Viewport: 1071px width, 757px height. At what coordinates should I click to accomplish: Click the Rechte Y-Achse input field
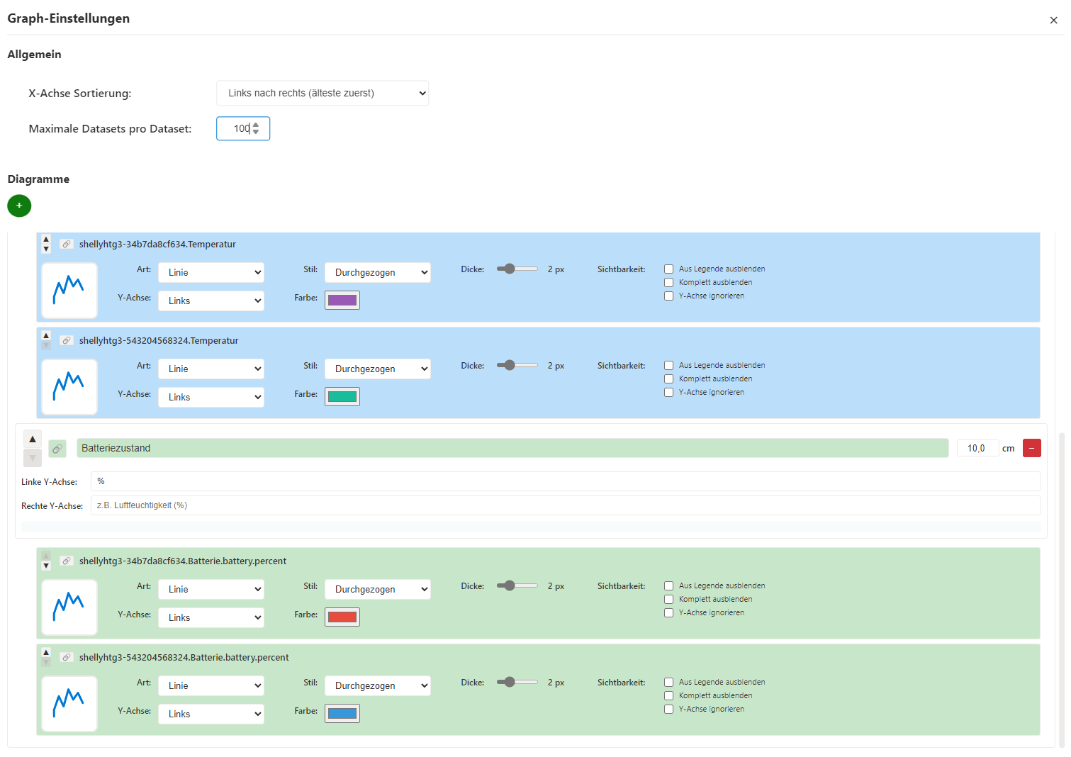tap(565, 505)
